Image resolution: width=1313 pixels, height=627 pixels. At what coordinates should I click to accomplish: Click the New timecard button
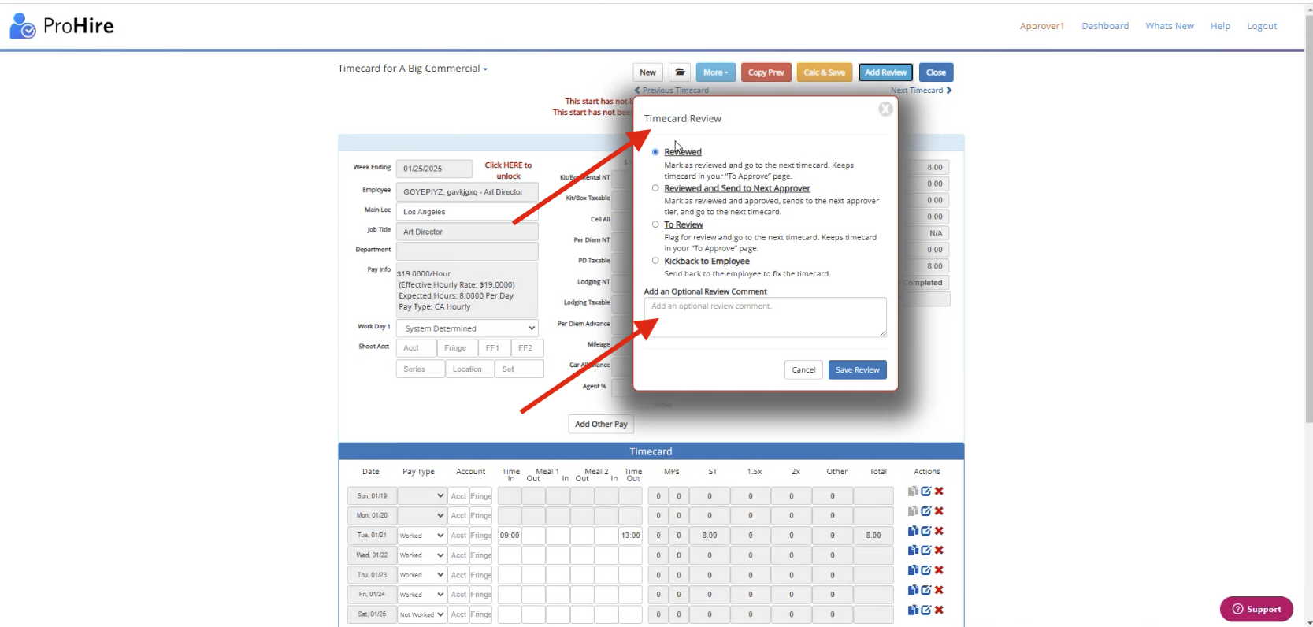coord(647,72)
